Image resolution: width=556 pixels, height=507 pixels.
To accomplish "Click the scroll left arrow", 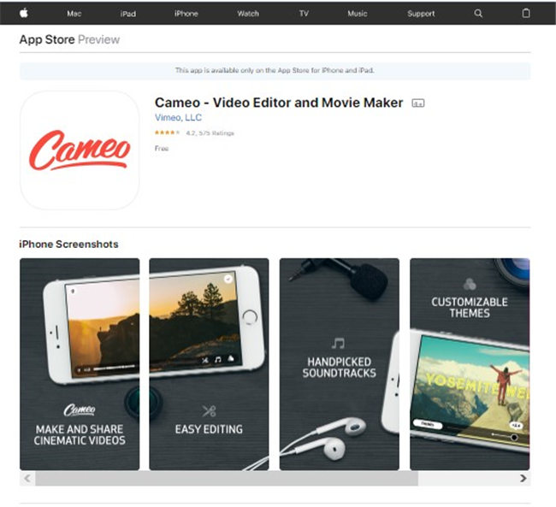I will tap(27, 478).
